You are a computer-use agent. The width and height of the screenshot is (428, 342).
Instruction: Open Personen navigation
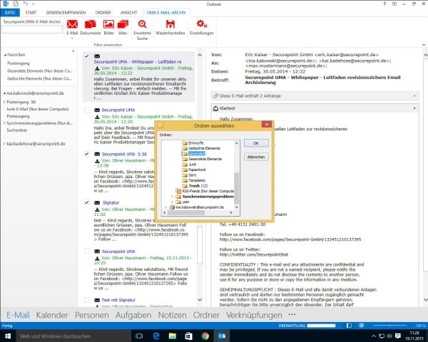[x=92, y=315]
